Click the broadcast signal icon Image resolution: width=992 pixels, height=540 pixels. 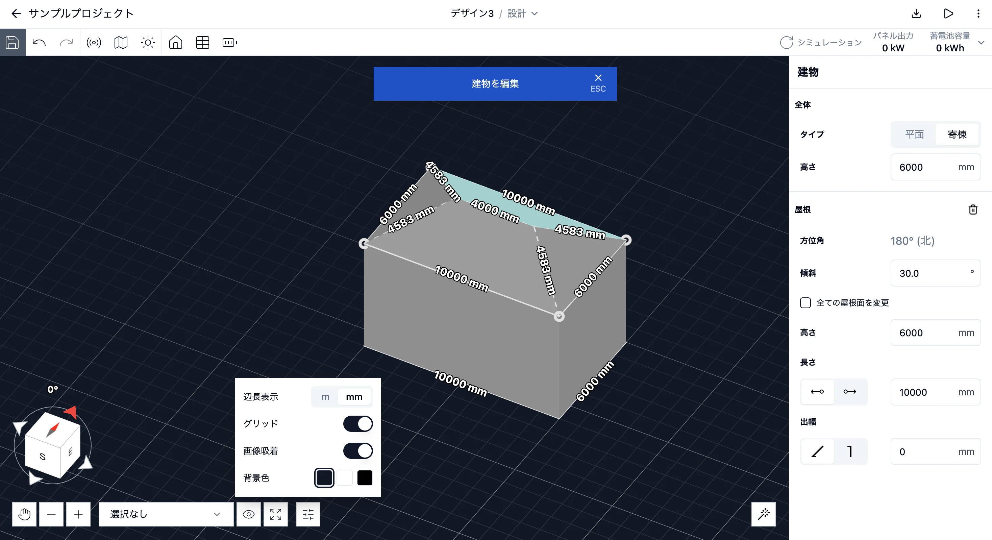[x=94, y=42]
